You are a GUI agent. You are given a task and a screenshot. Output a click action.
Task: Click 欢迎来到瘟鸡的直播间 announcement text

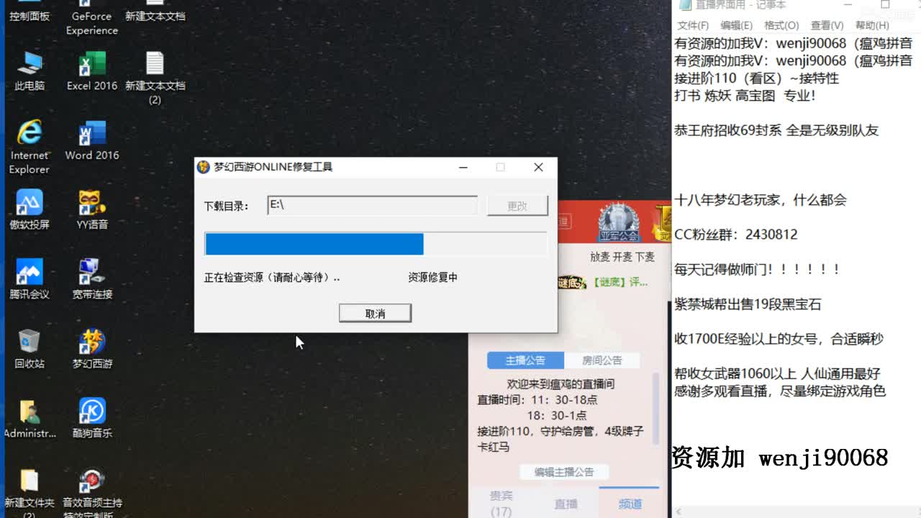pyautogui.click(x=561, y=383)
